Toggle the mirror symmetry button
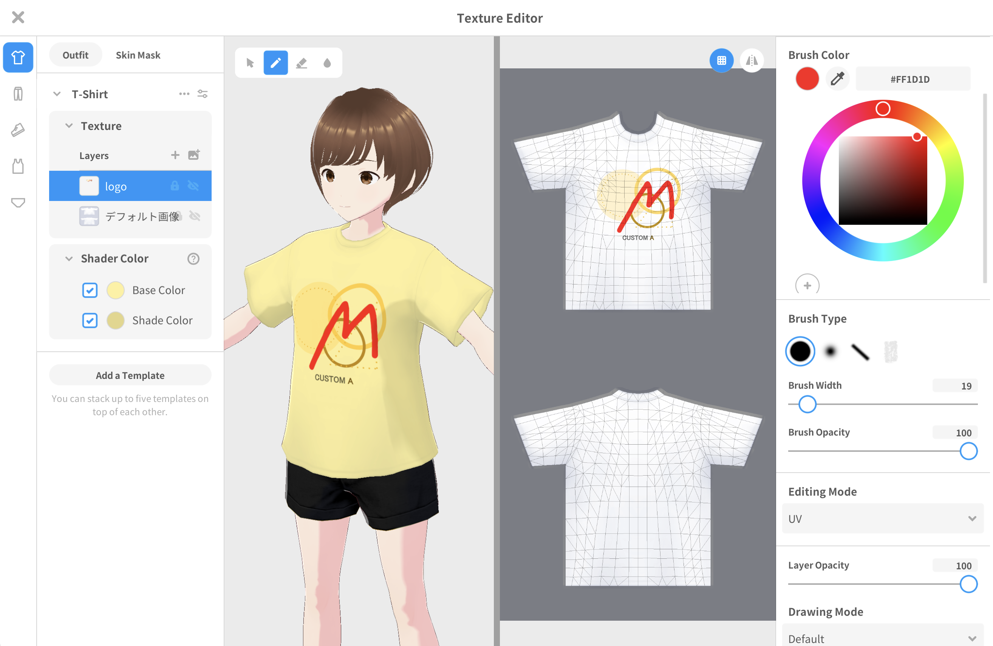 (x=752, y=60)
